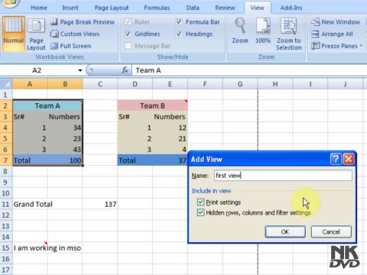The image size is (367, 275).
Task: Select Team B Total label cell
Action: tap(135, 160)
